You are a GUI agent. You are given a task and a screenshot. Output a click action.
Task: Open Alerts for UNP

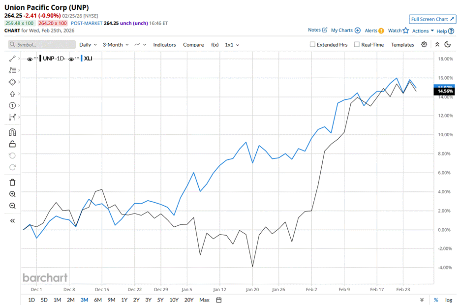coord(374,30)
